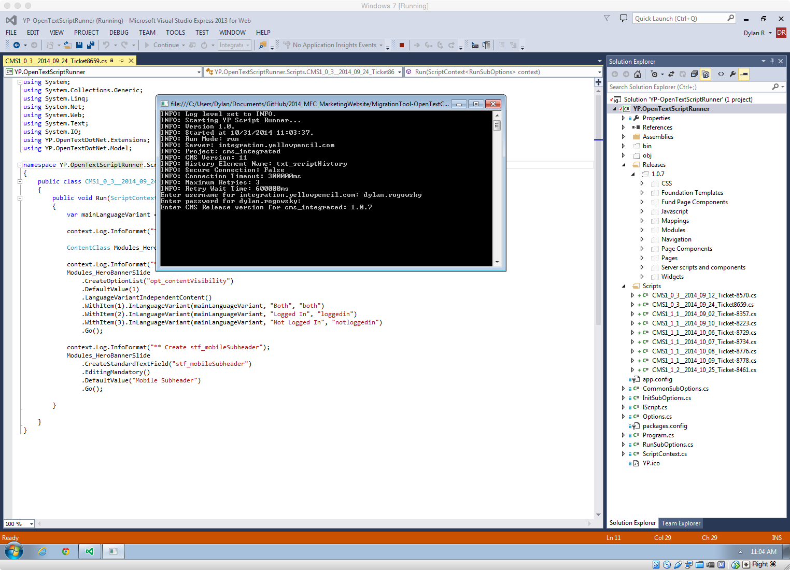Click the Home icon in Solution Explorer
The height and width of the screenshot is (570, 790).
coord(638,74)
